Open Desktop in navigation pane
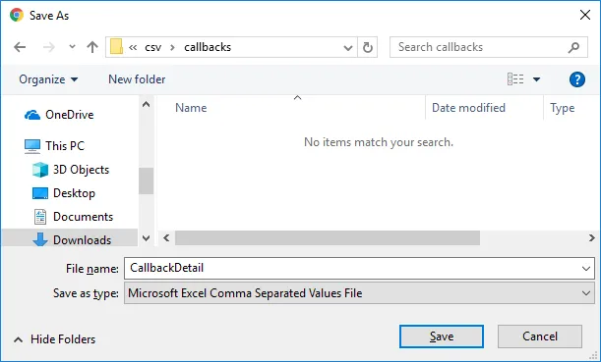Image resolution: width=601 pixels, height=362 pixels. pyautogui.click(x=74, y=193)
